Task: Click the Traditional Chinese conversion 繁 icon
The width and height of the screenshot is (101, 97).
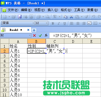Action: point(55,17)
